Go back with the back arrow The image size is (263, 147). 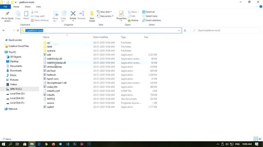[4, 31]
